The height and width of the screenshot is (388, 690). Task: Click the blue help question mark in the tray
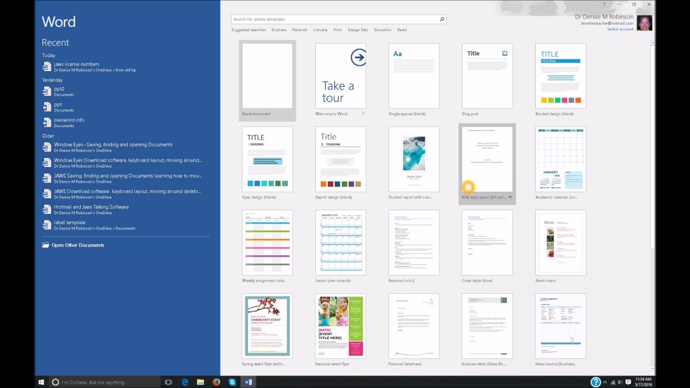point(596,382)
